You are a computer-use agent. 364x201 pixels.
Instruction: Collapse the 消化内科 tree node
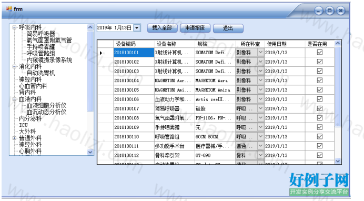pos(14,66)
